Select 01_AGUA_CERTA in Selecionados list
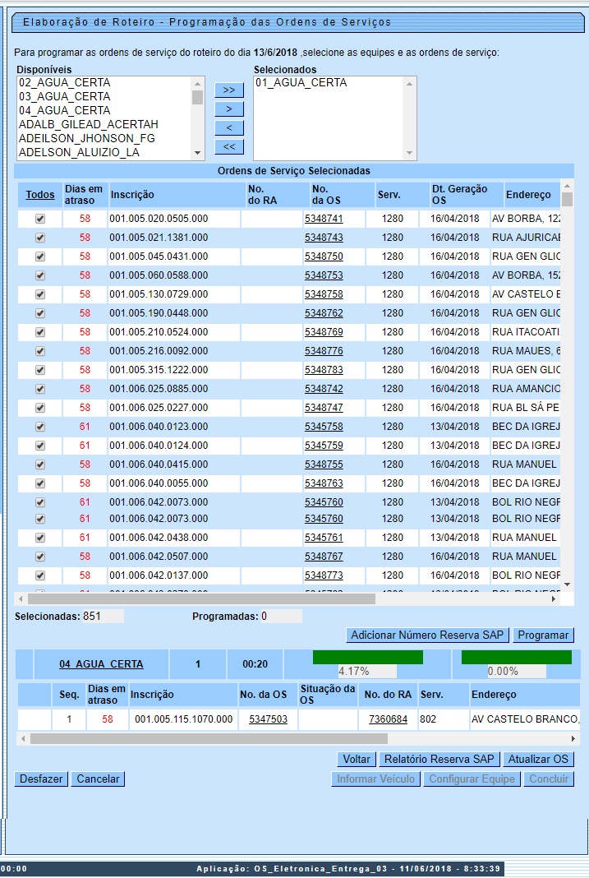 click(301, 83)
